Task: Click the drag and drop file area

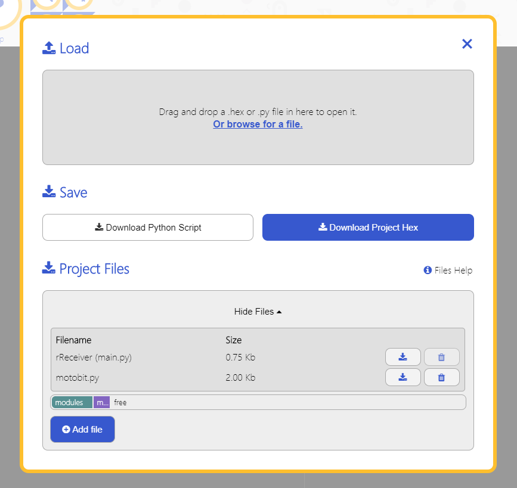Action: (x=258, y=117)
